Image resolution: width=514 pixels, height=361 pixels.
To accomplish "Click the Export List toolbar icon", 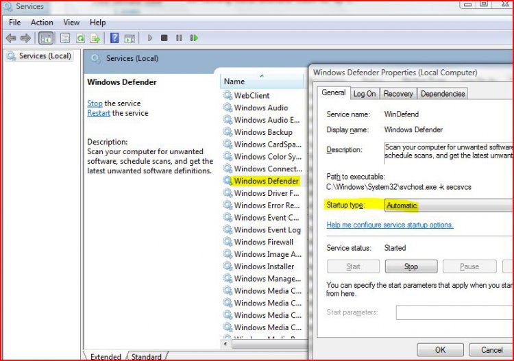I will click(95, 38).
